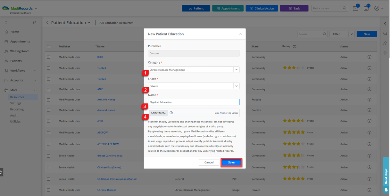Viewport: 390px width, 196px height.
Task: Click the right panel pin icon
Action: (x=385, y=43)
